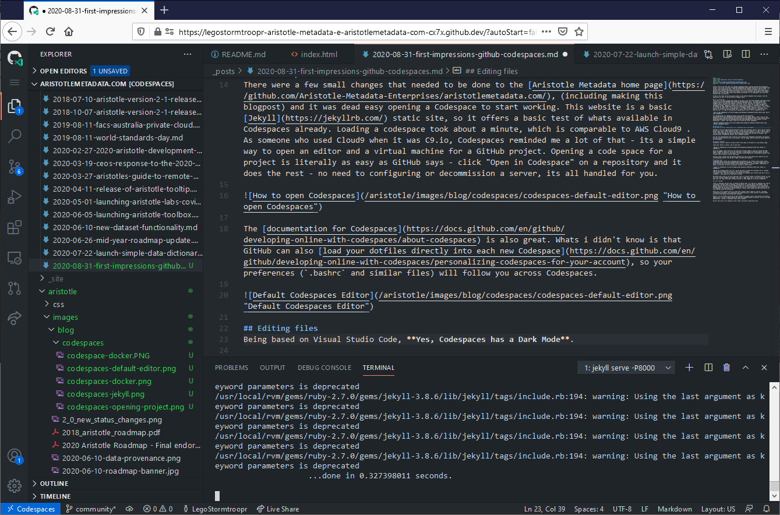The height and width of the screenshot is (515, 780).
Task: Click the community* branch in status bar
Action: click(x=91, y=509)
